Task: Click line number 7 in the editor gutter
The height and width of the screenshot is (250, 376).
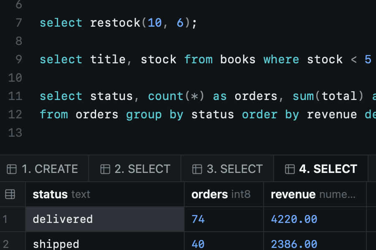Action: click(x=19, y=23)
